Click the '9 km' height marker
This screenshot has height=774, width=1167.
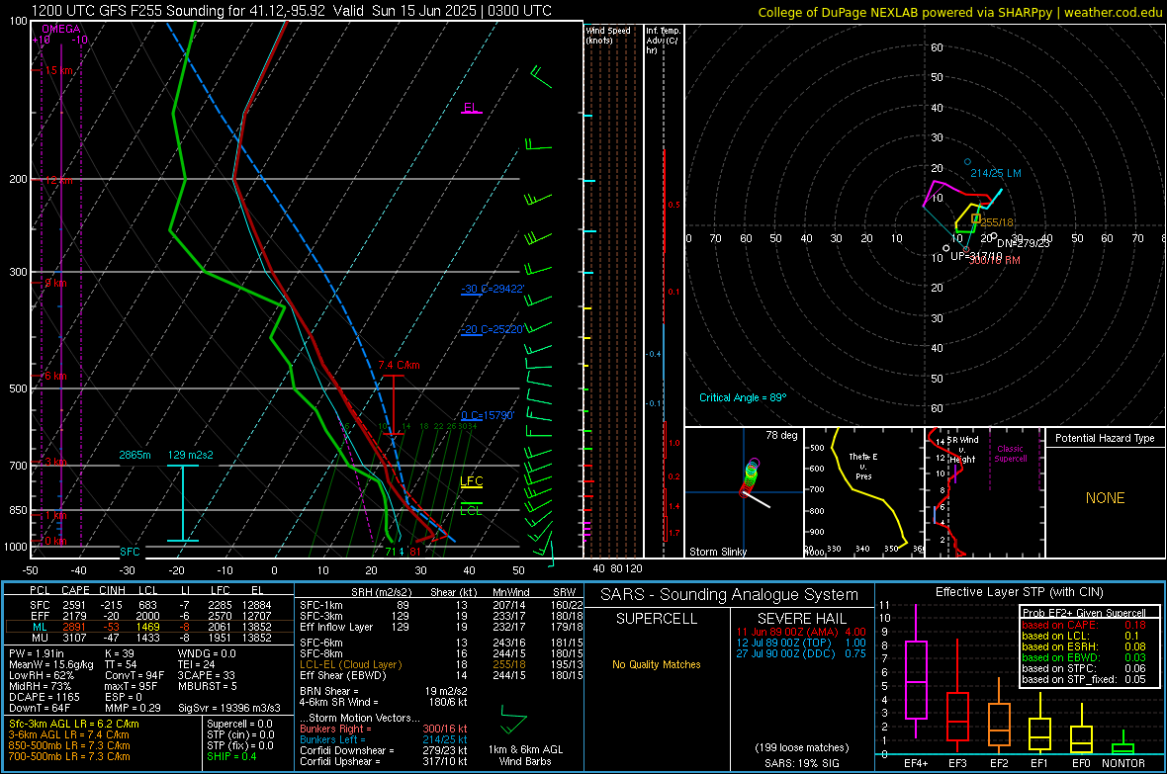[55, 283]
